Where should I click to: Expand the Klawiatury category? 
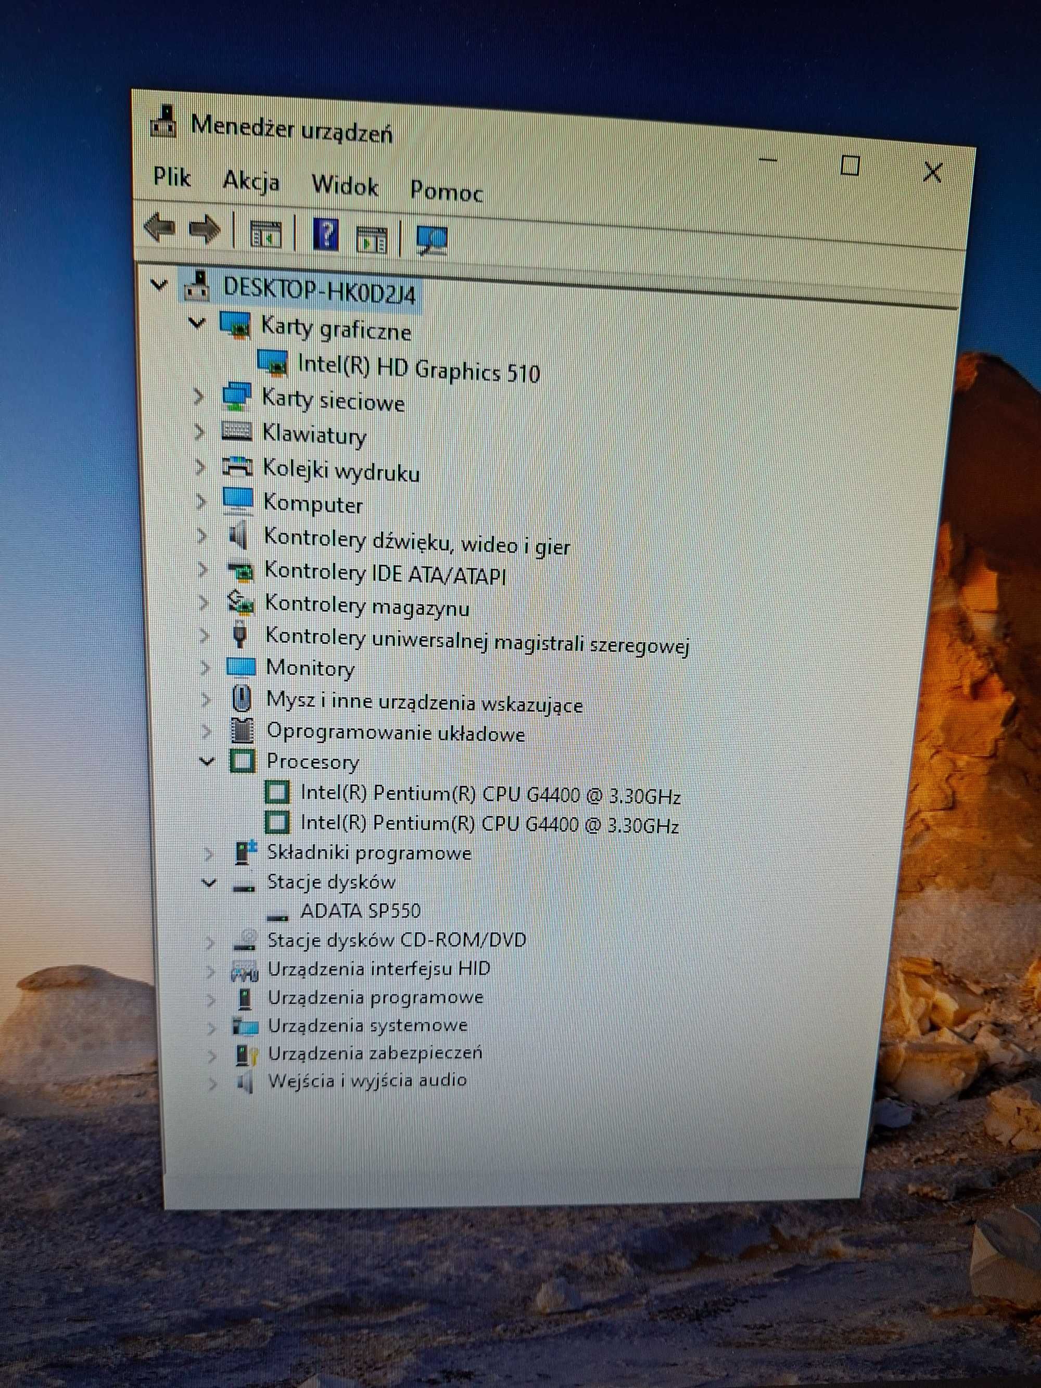199,432
